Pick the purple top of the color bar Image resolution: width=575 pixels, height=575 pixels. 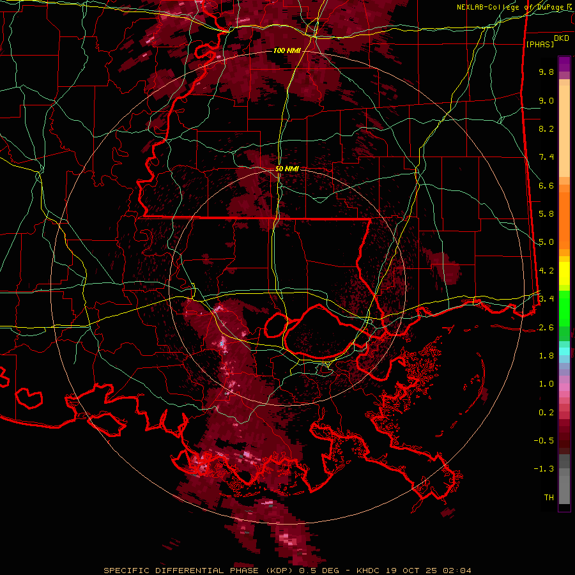click(x=564, y=64)
